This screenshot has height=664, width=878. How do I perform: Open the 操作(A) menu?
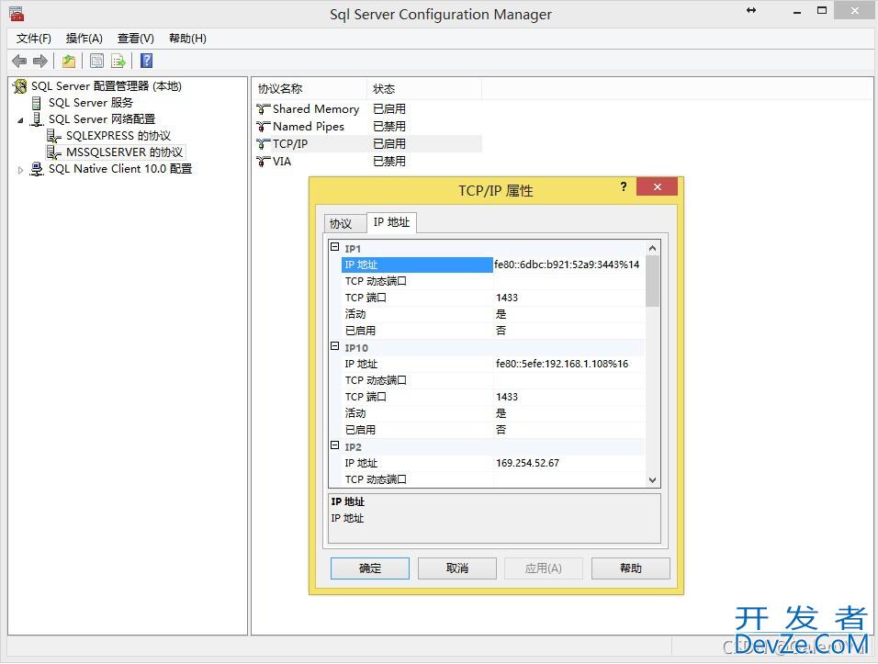[84, 38]
